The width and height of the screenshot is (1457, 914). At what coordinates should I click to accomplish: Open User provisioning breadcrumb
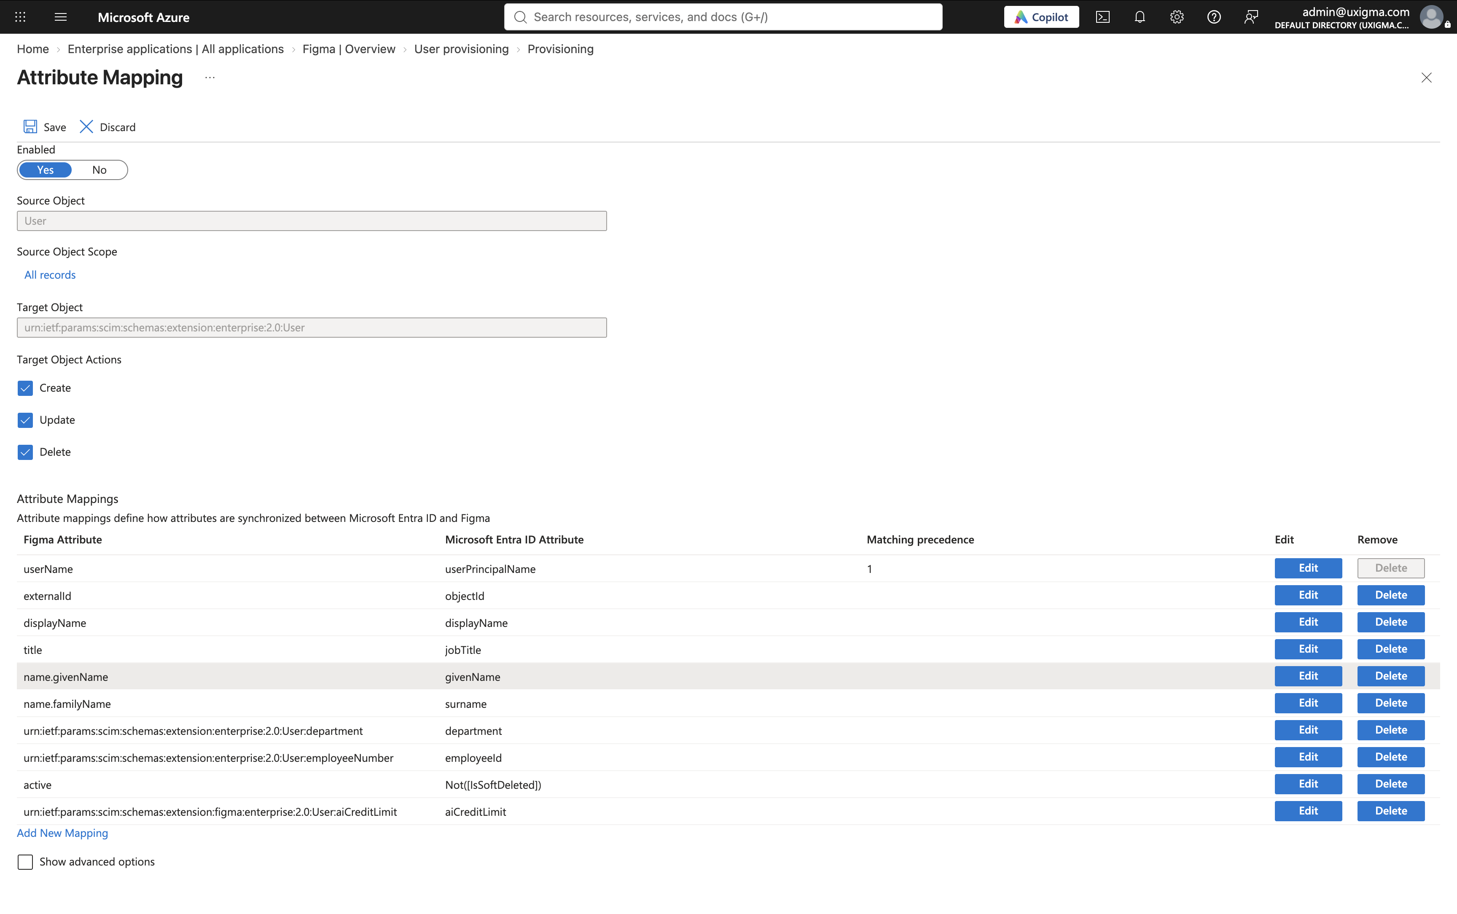[x=461, y=49]
